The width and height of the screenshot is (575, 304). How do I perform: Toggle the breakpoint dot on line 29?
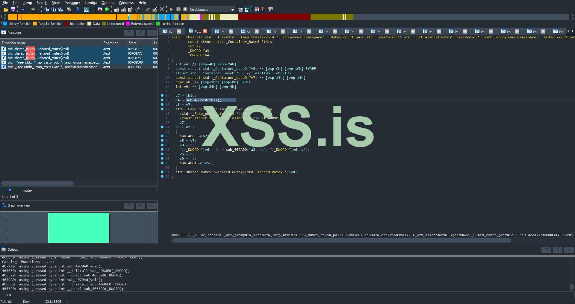[x=162, y=163]
